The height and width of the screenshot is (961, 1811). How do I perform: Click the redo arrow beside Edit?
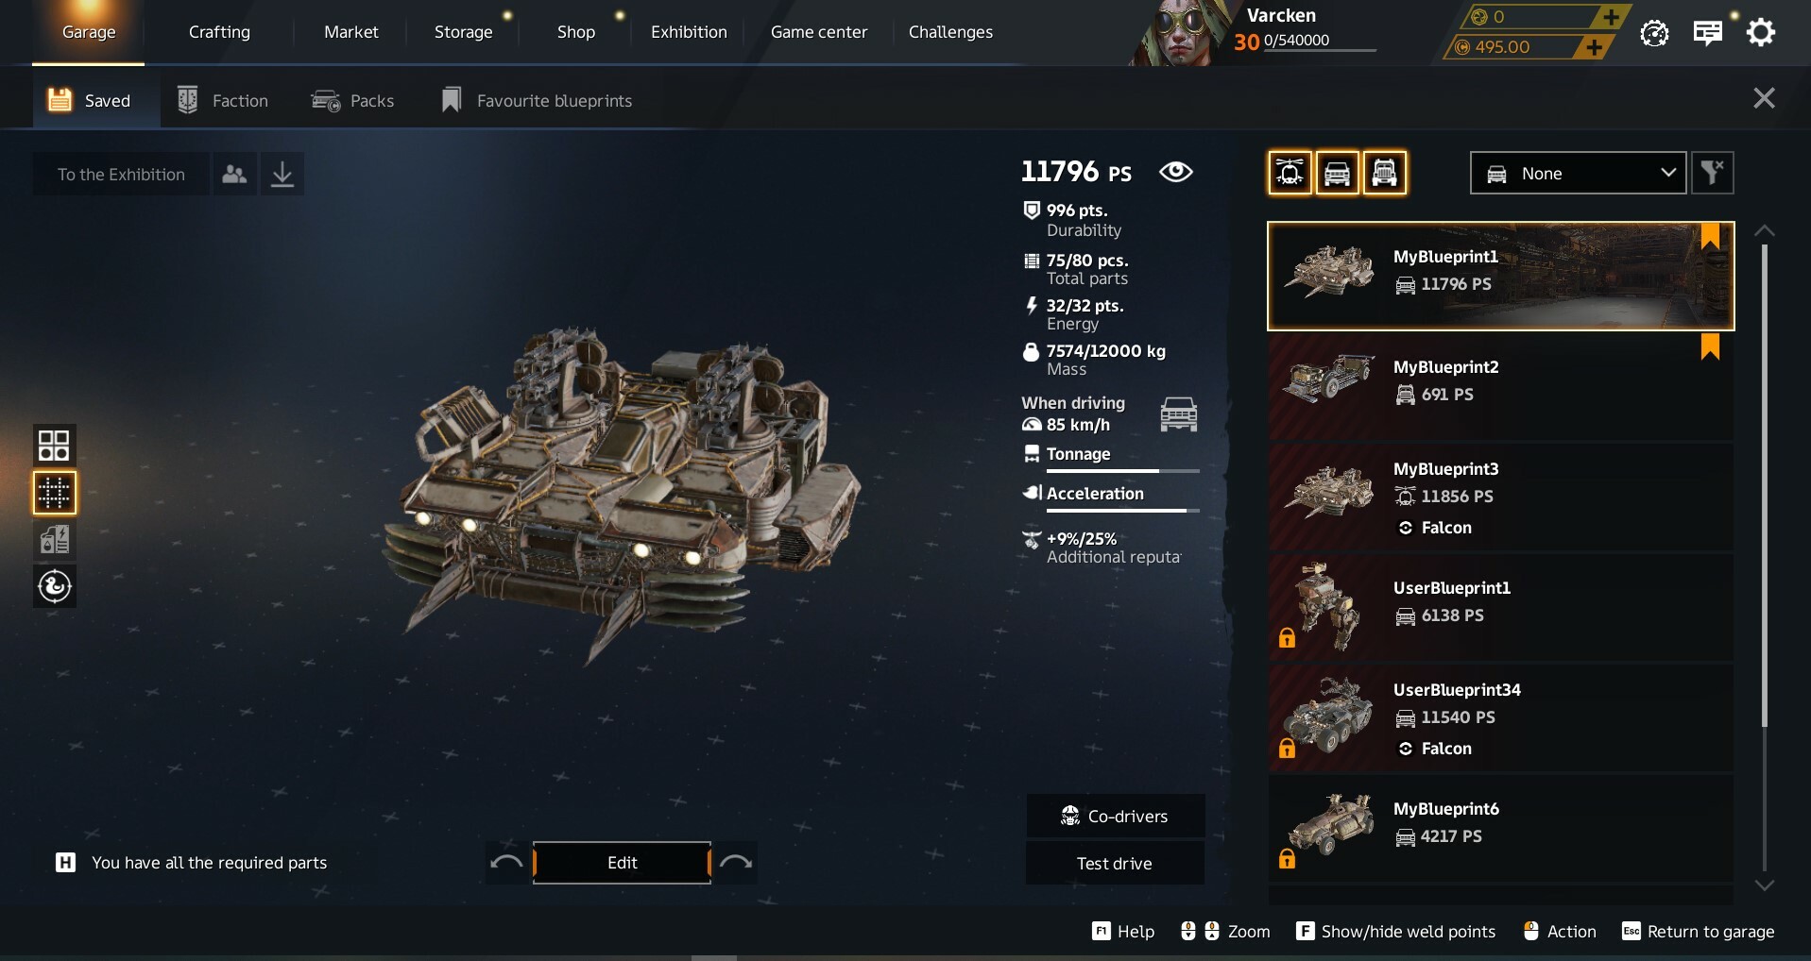click(x=736, y=862)
